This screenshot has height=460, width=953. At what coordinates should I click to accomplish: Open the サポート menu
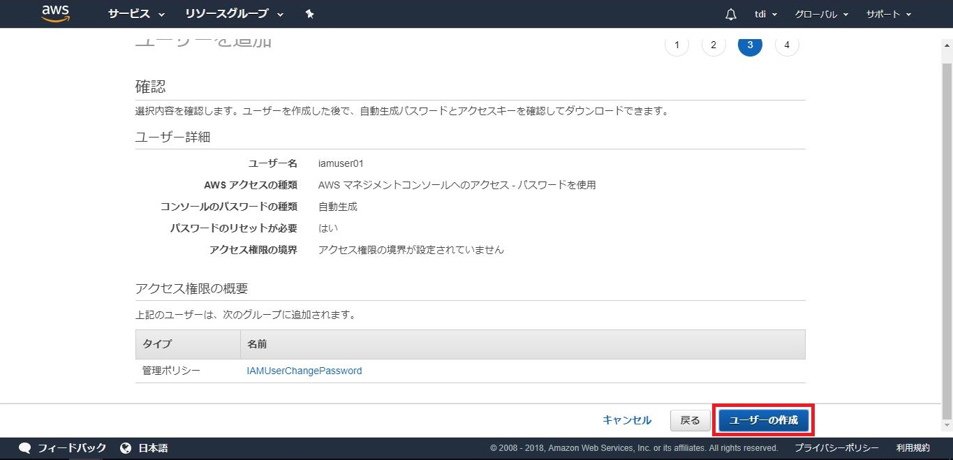pos(889,14)
